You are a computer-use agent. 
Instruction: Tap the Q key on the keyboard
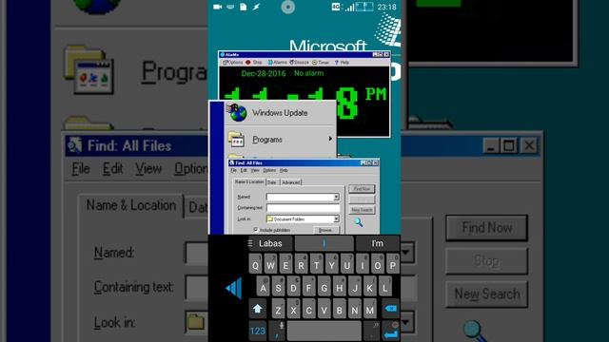[255, 265]
